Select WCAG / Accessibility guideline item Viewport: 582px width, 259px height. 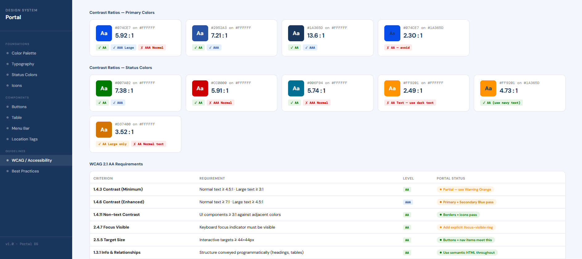pyautogui.click(x=36, y=160)
